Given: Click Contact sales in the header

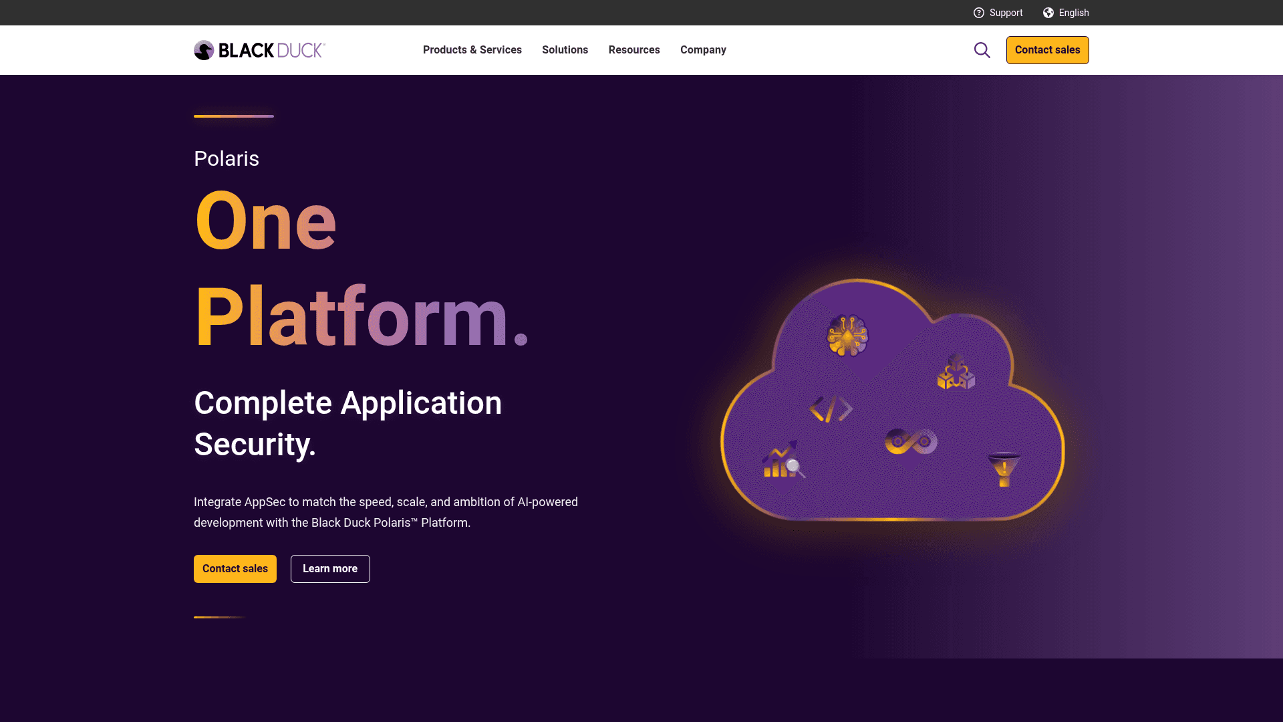Looking at the screenshot, I should (1048, 50).
